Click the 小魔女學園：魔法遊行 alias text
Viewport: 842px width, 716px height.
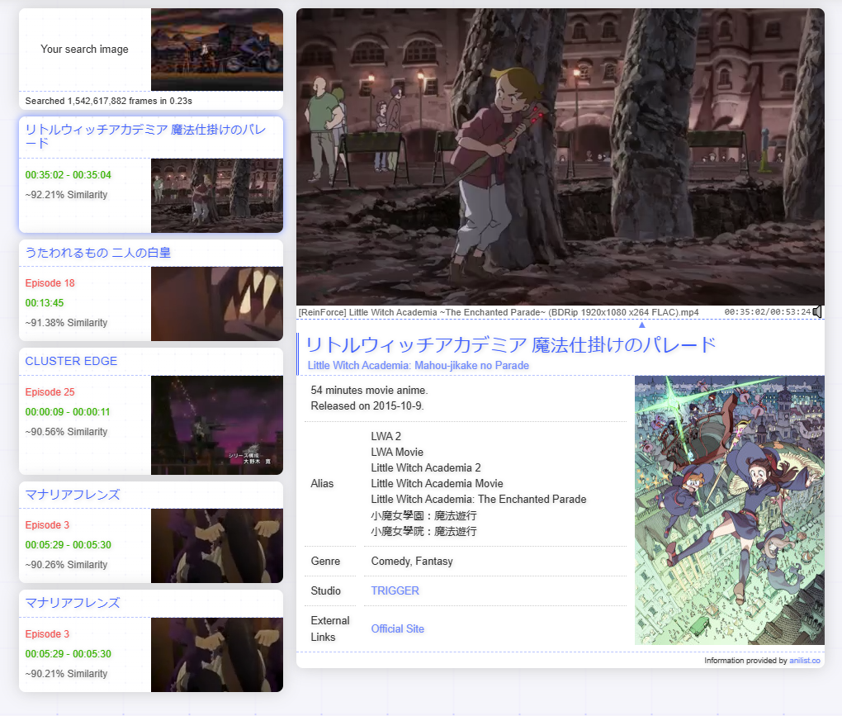[423, 515]
